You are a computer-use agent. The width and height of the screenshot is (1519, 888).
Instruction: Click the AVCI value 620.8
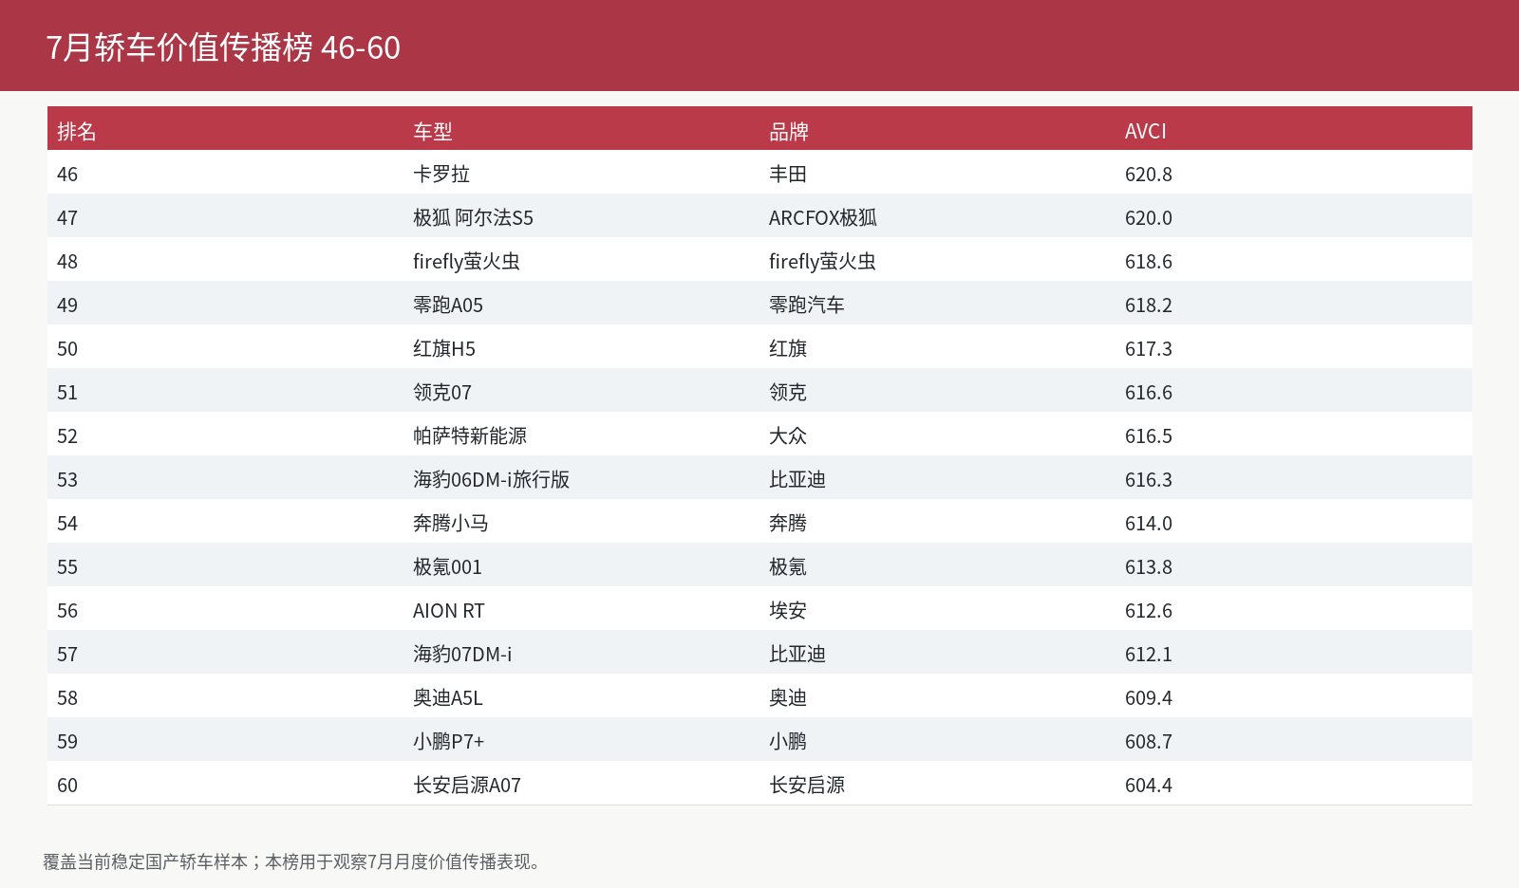tap(1149, 175)
